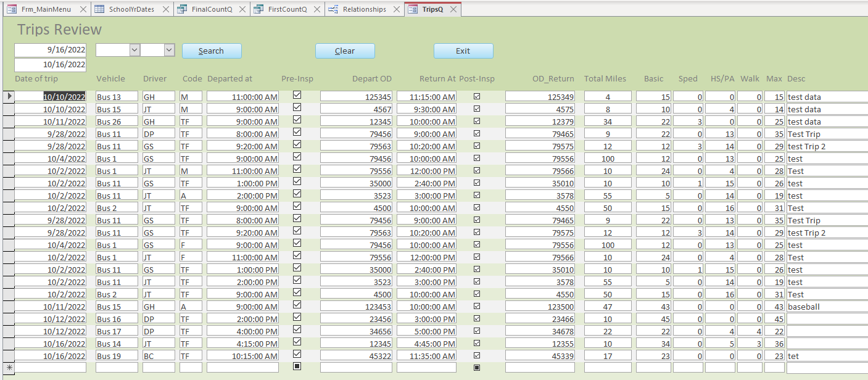Image resolution: width=868 pixels, height=380 pixels.
Task: Toggle Post-Insp checkbox in the Bus 17 row
Action: pyautogui.click(x=477, y=331)
